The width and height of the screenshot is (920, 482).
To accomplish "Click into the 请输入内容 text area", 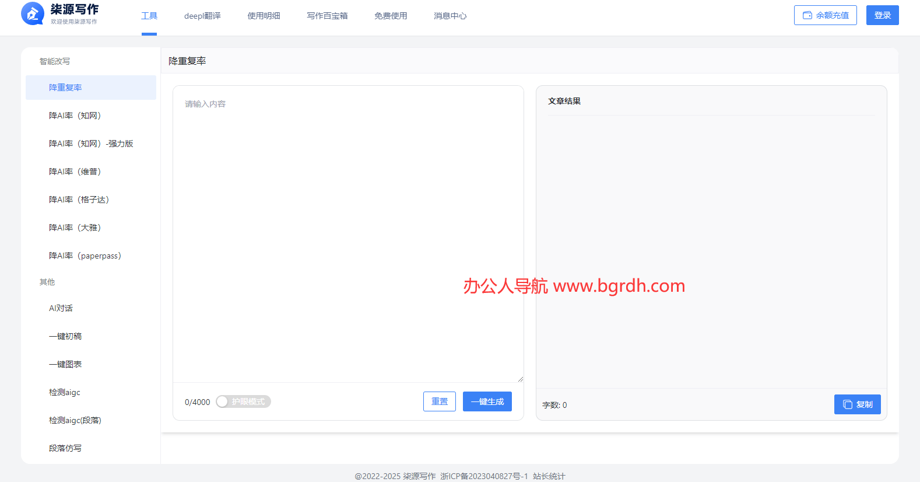I will 348,233.
